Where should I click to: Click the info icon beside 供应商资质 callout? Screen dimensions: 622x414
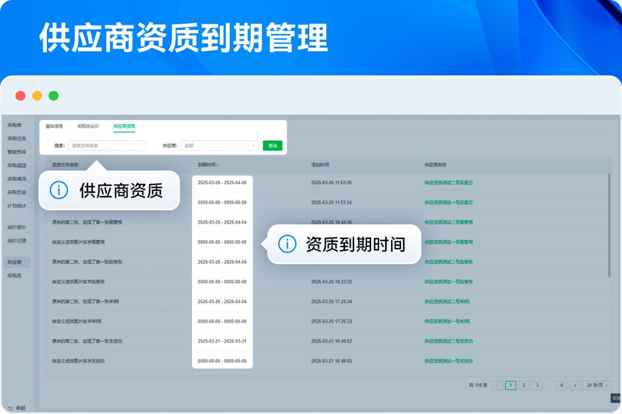[x=58, y=190]
